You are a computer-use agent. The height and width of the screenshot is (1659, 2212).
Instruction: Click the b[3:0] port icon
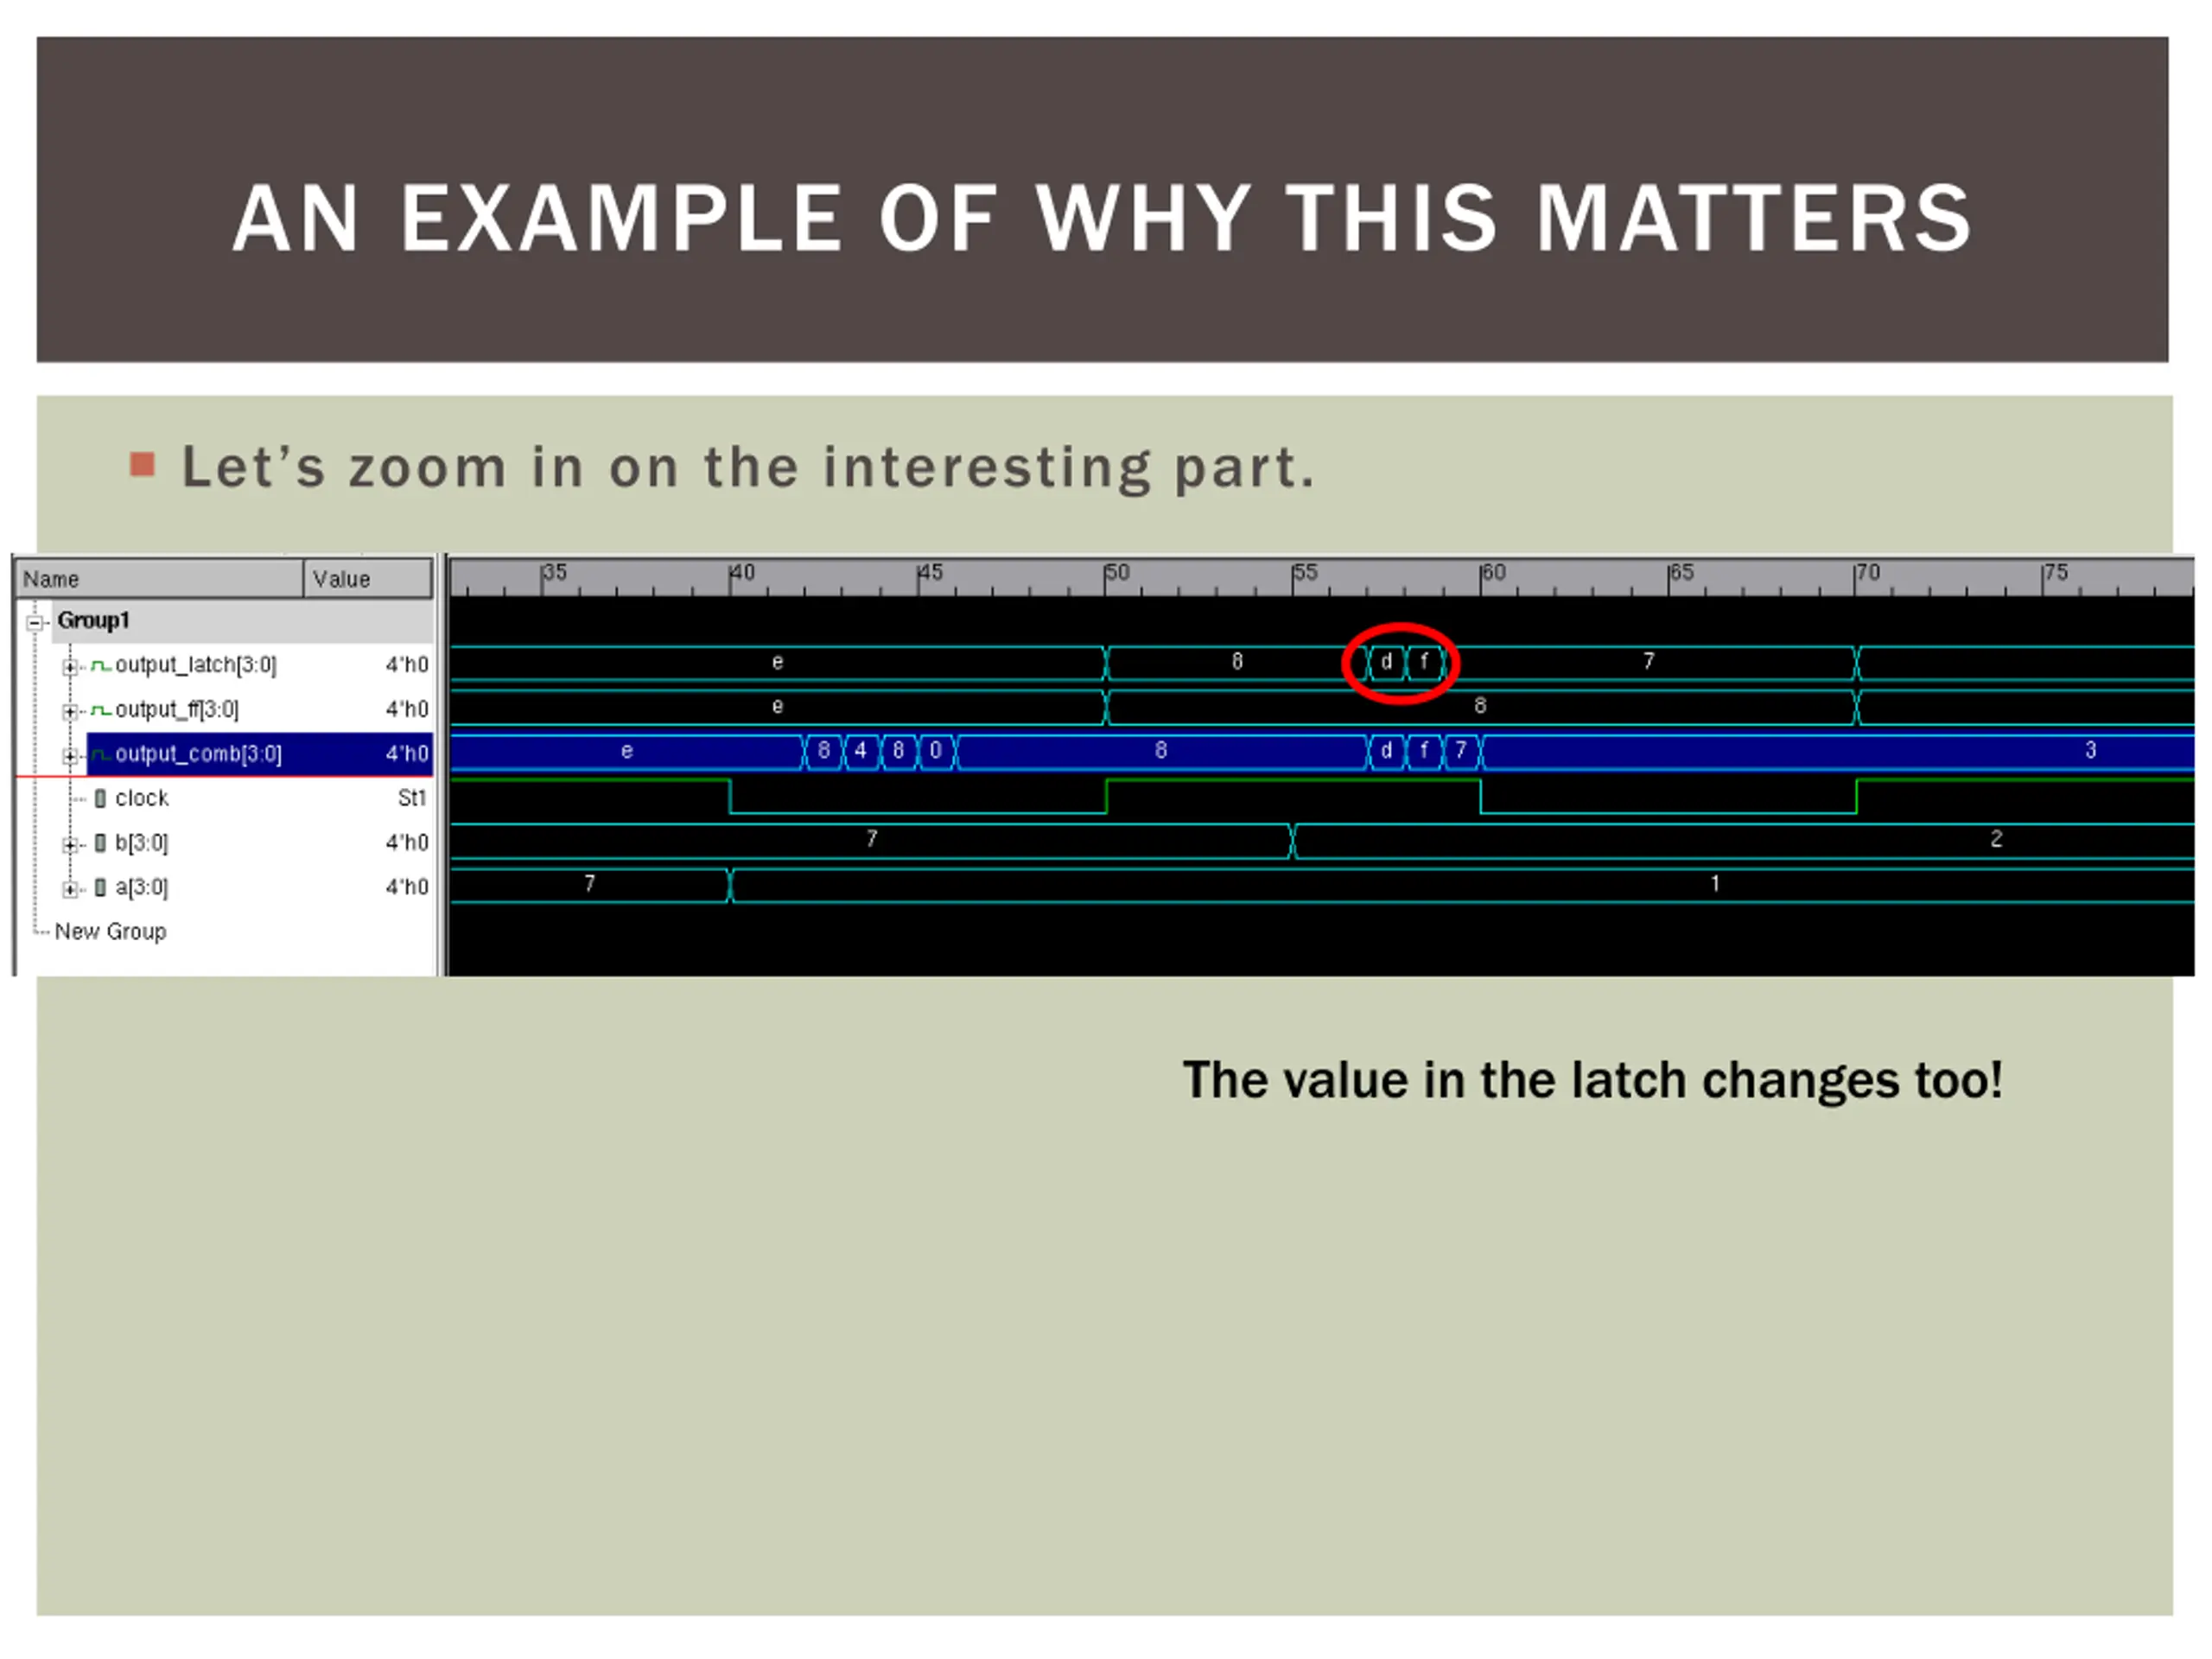[100, 843]
